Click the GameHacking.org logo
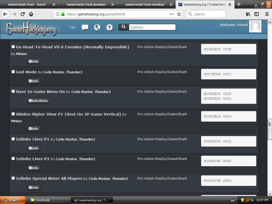This screenshot has width=272, height=204. pyautogui.click(x=31, y=29)
